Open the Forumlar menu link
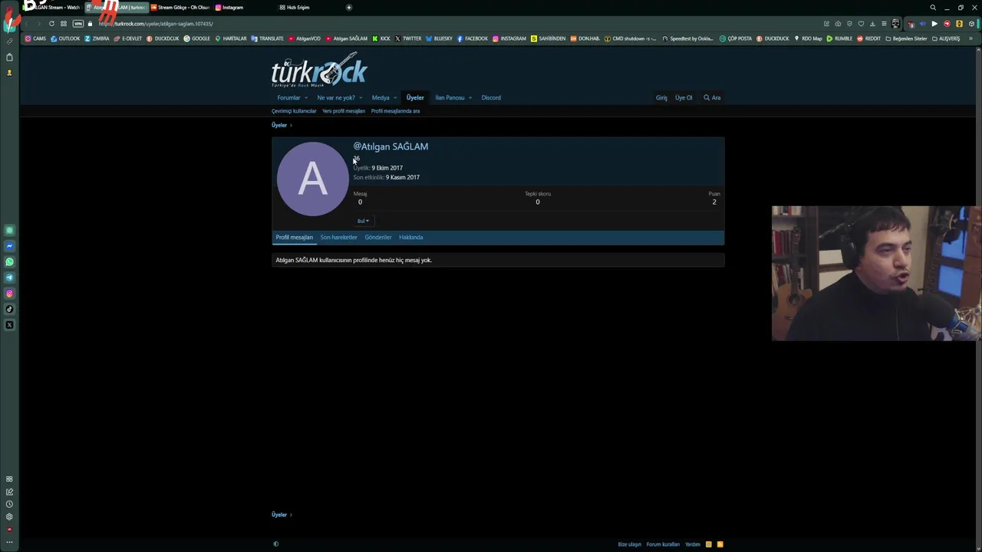The image size is (982, 552). (288, 98)
